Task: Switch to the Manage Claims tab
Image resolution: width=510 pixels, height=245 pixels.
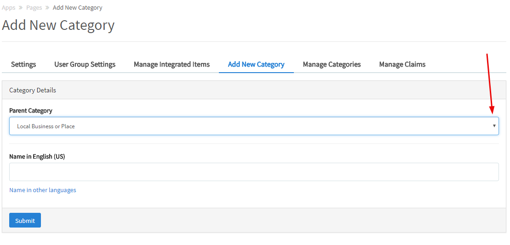Action: coord(402,64)
